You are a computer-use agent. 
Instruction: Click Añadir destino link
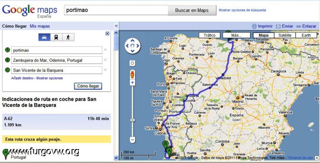click(x=22, y=78)
